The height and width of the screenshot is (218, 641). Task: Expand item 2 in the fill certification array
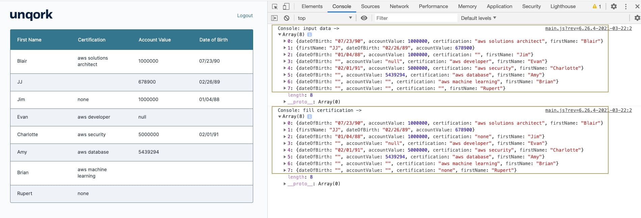(x=285, y=137)
